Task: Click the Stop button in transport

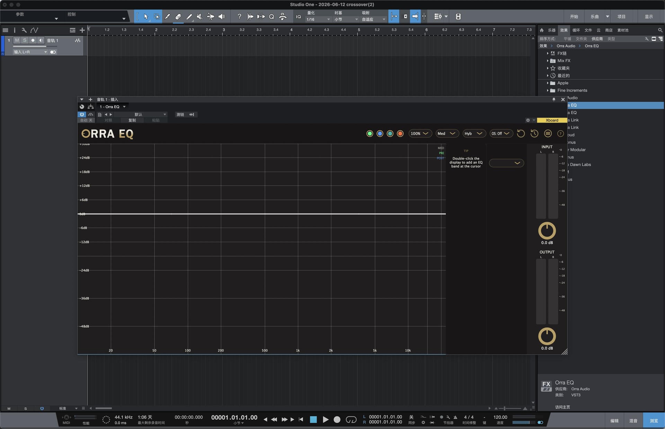Action: coord(313,420)
